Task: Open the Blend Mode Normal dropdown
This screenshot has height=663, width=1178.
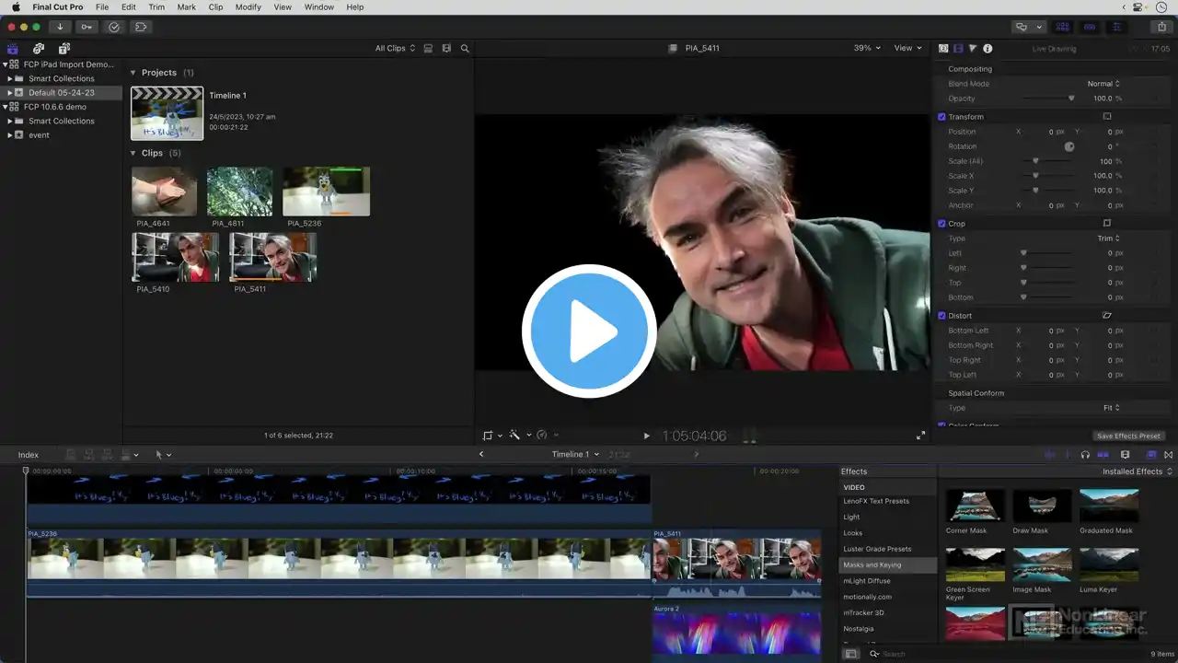Action: 1103,84
